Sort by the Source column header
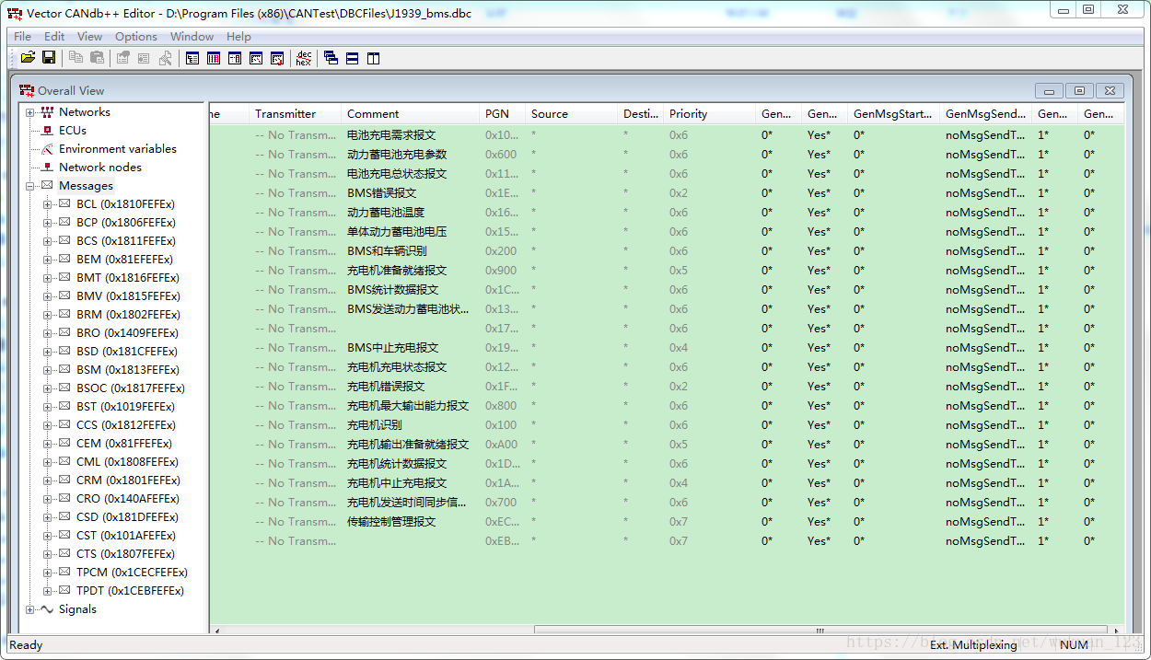This screenshot has width=1151, height=660. pyautogui.click(x=572, y=114)
